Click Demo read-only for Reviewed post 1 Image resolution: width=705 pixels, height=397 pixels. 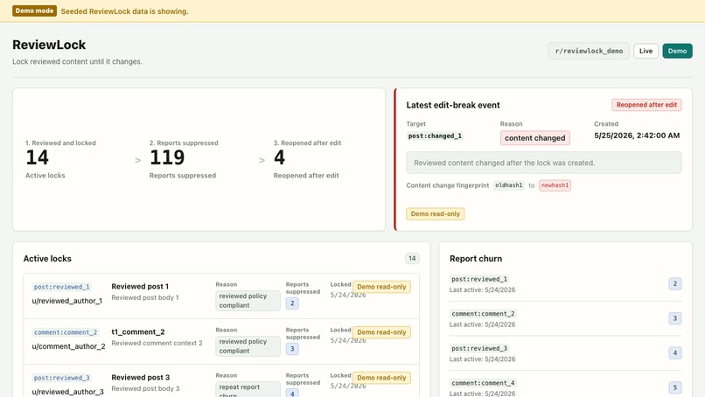tap(381, 287)
